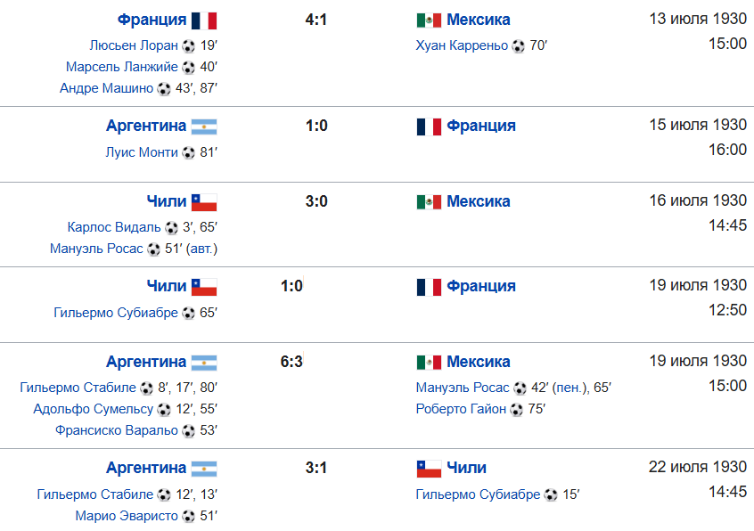Open Марсель Ланжийе player link
Viewport: 754px width, 531px height.
122,67
